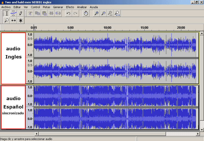
Task: Click the Silence selection icon
Action: tap(58, 13)
